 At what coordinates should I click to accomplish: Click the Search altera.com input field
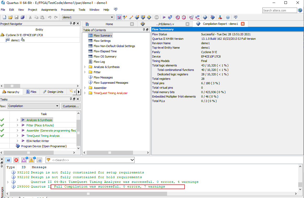[x=280, y=10]
